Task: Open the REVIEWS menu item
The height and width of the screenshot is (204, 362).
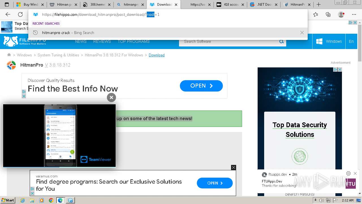Action: [102, 41]
